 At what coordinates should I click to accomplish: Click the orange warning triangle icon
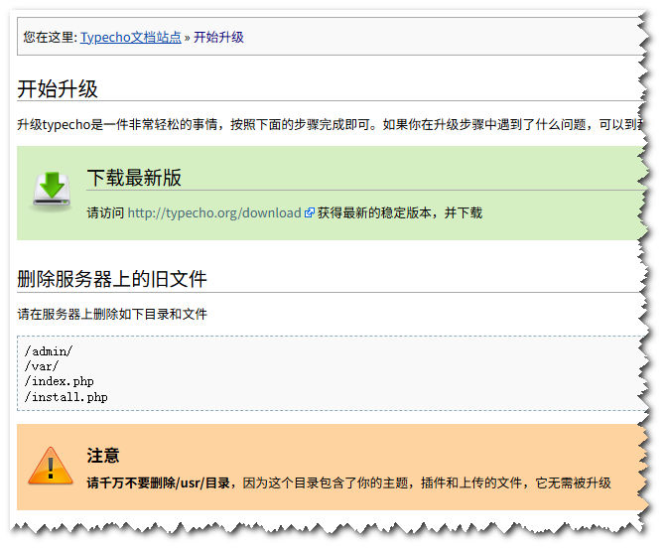click(x=51, y=466)
